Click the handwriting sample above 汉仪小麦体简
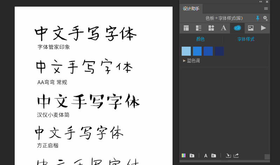This screenshot has width=280, height=165. [89, 102]
